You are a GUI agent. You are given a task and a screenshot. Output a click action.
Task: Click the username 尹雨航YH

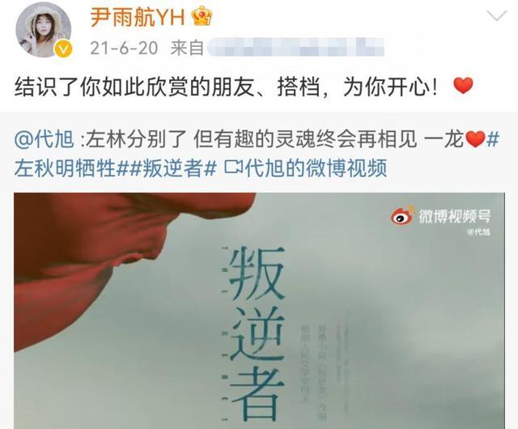coord(137,17)
